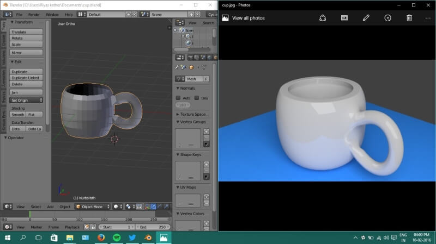Click the Firefox icon in the taskbar
Viewport: 436px width, 244px height.
(x=101, y=237)
